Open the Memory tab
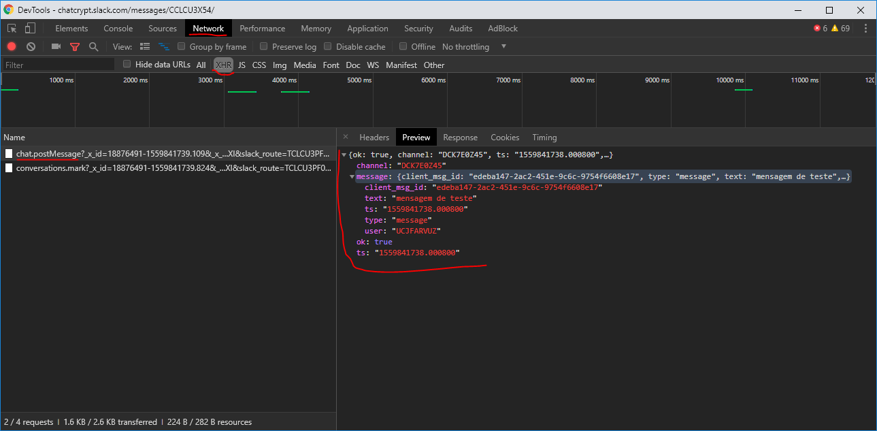Screen dimensions: 877x431 [x=316, y=29]
